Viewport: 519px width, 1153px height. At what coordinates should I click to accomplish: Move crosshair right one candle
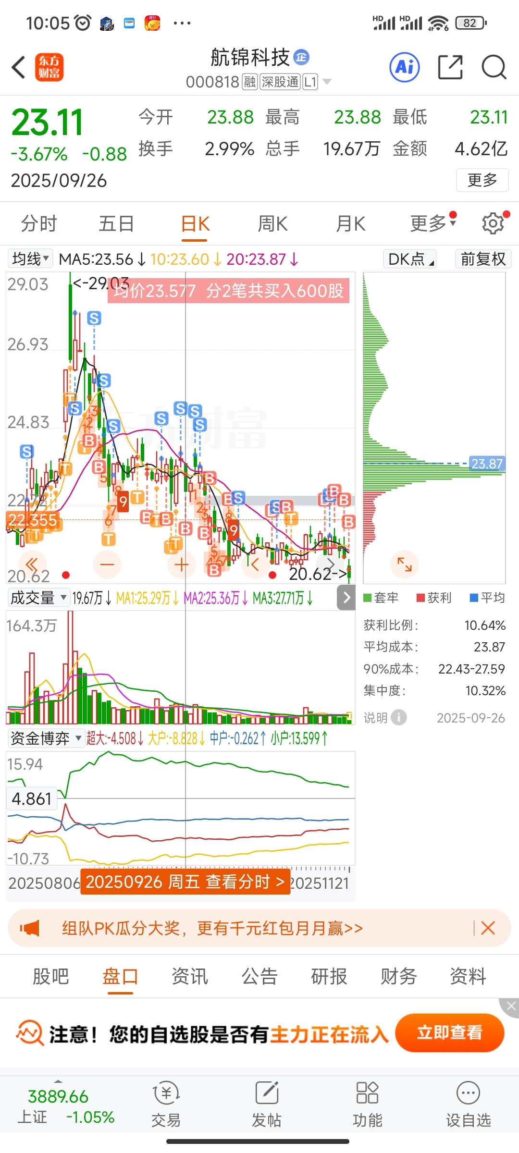pos(330,564)
